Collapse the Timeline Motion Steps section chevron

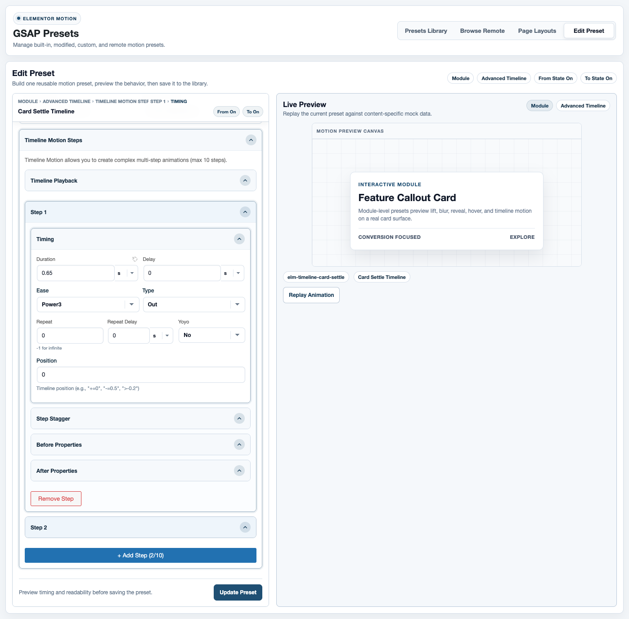click(251, 140)
